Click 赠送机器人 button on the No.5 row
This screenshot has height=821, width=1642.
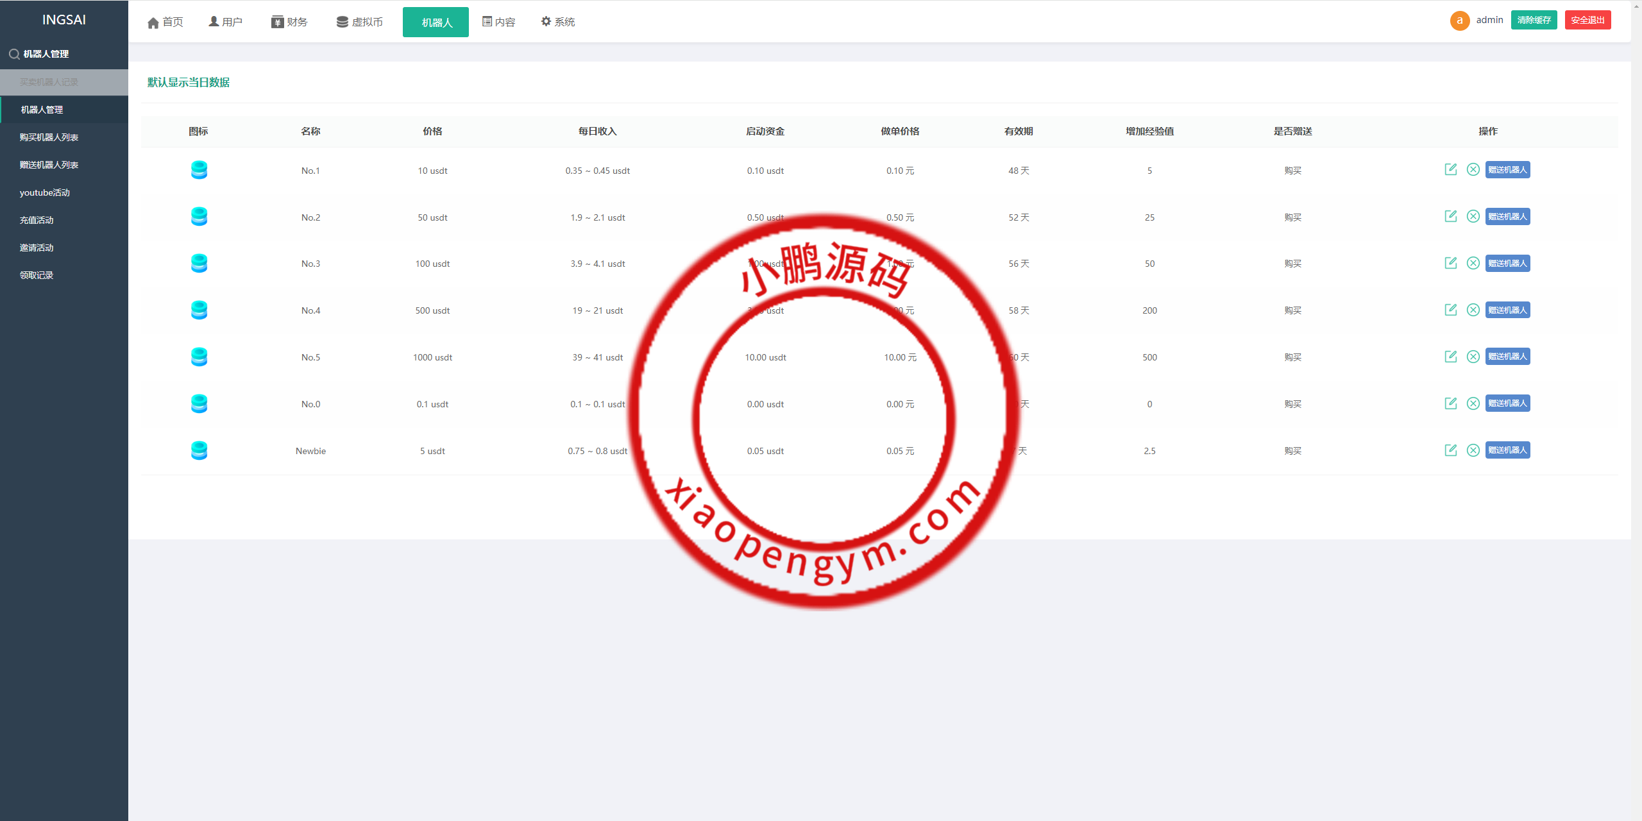point(1507,357)
